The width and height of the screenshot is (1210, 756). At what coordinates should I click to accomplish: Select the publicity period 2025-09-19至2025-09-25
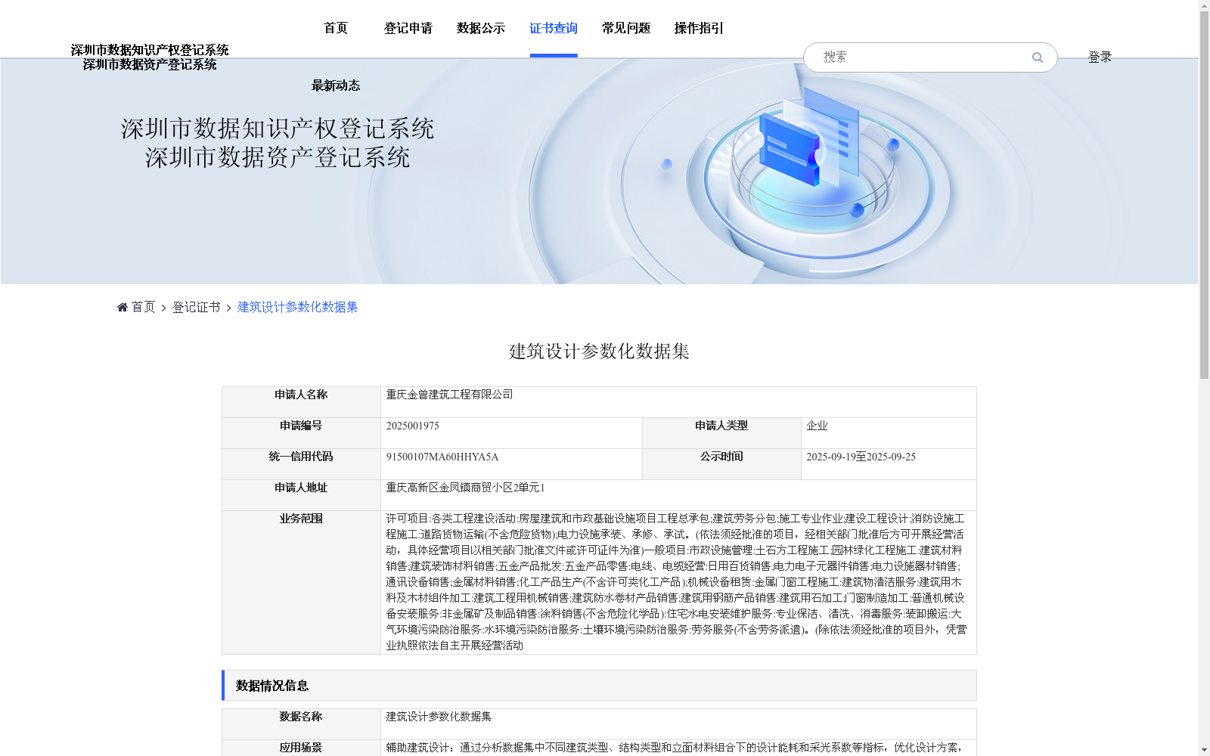tap(861, 457)
